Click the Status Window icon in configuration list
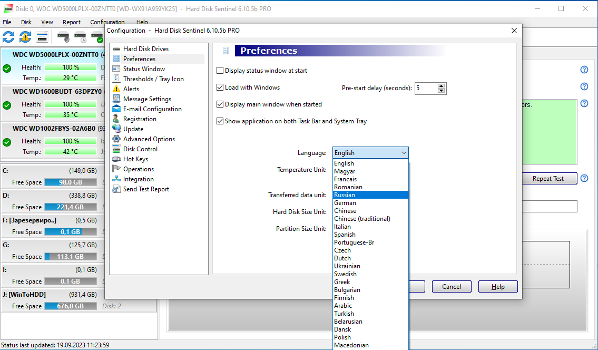This screenshot has width=598, height=350. pos(116,69)
